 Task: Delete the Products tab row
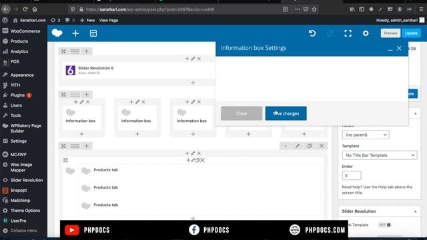(322, 146)
